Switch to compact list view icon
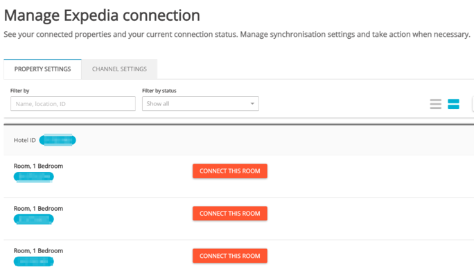 [x=435, y=104]
